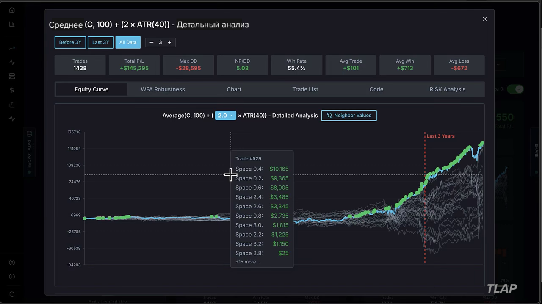Image resolution: width=542 pixels, height=304 pixels.
Task: Toggle the green switch behind the dialog
Action: click(516, 89)
